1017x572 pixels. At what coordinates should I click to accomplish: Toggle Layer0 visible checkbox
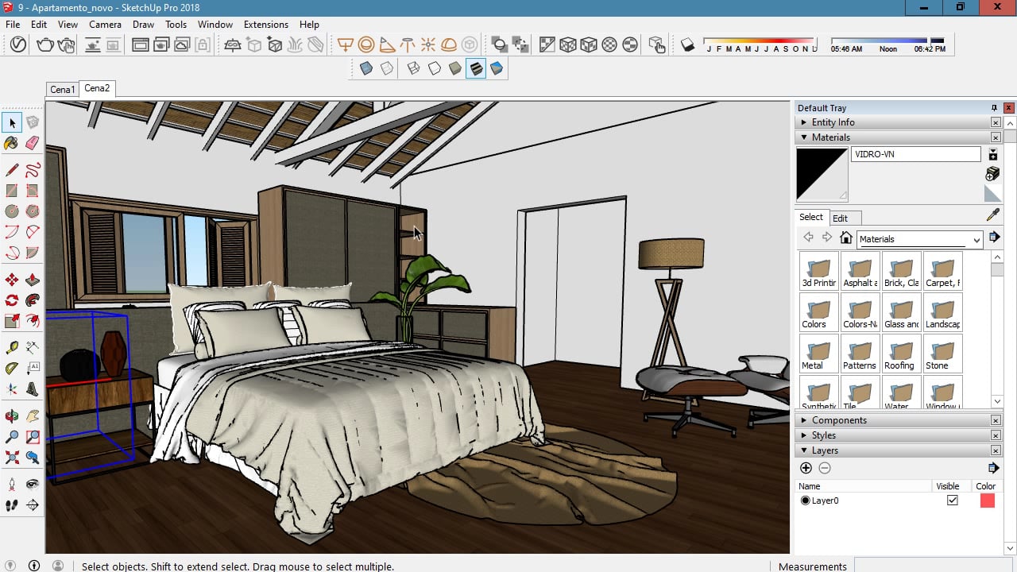pos(952,500)
